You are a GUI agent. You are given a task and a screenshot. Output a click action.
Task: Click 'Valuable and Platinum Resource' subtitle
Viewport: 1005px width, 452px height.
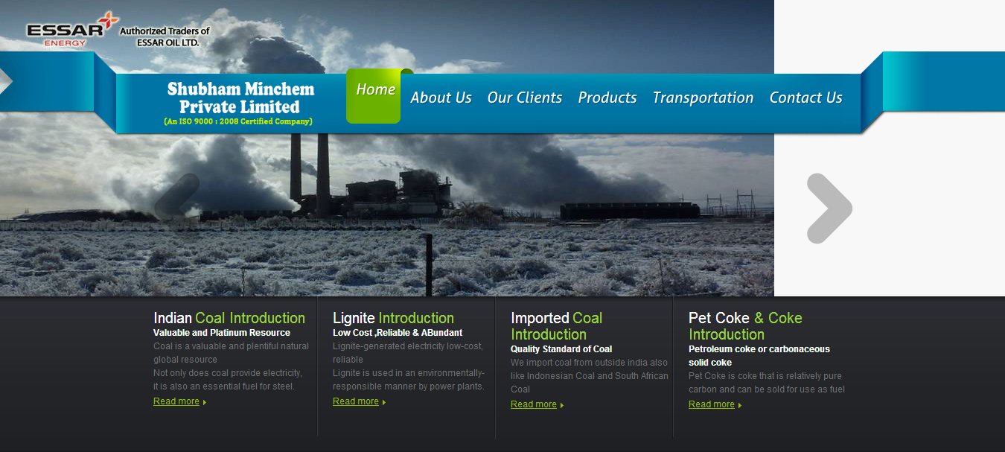click(x=222, y=333)
